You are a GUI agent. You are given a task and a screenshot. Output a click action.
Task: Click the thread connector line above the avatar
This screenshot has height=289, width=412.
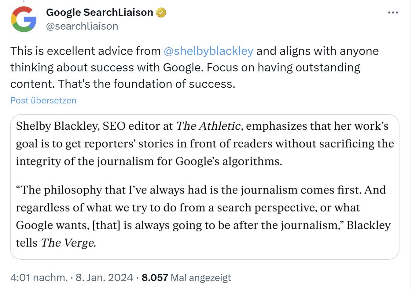24,2
